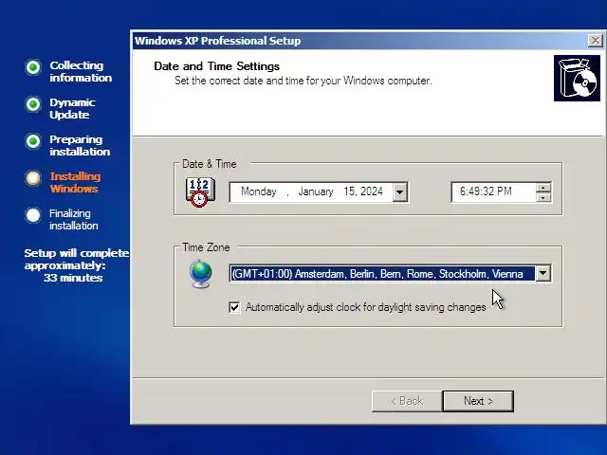This screenshot has width=607, height=455.
Task: Click the disabled Back button
Action: (x=407, y=401)
